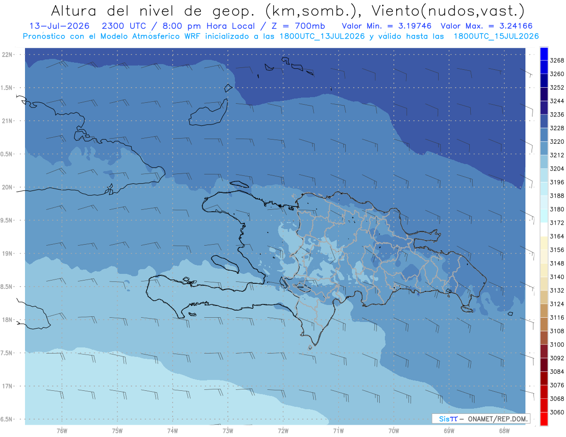Click the '3172' colorbar value

click(557, 223)
